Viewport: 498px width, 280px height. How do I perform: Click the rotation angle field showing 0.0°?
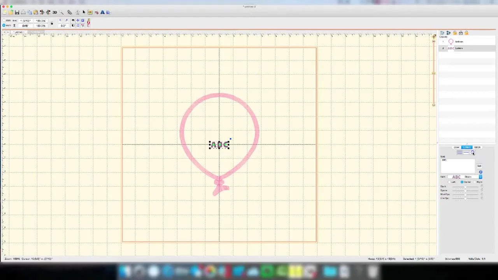click(63, 26)
